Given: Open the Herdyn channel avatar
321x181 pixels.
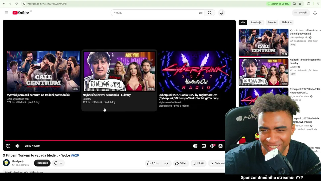Looking at the screenshot, I should [6, 163].
